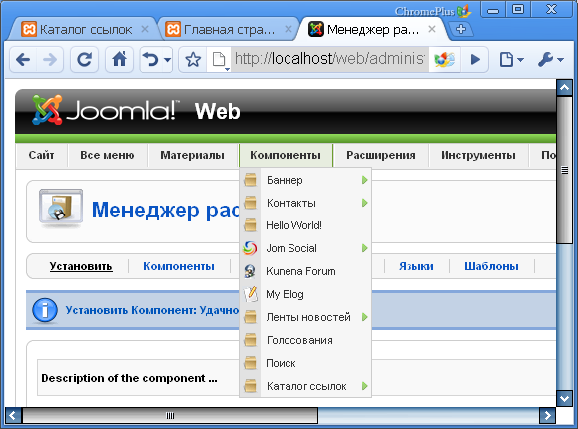Click the horizontal scrollbar thumb

(170, 415)
